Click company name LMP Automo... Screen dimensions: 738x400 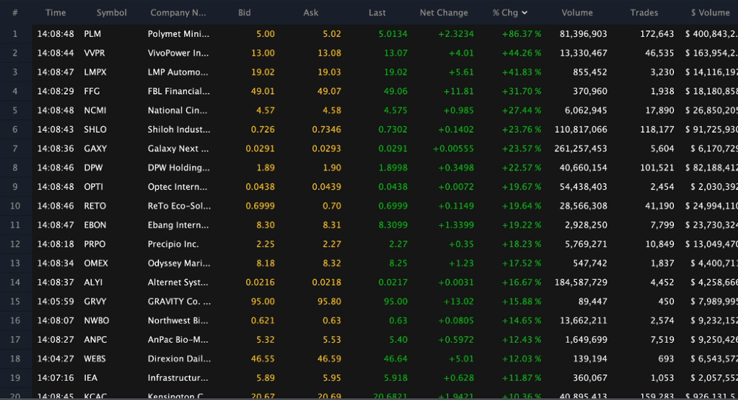tap(178, 72)
